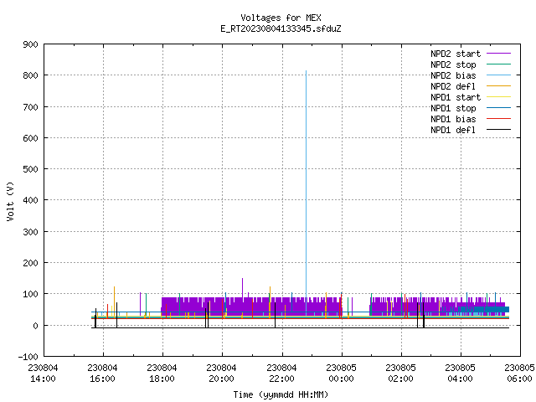The height and width of the screenshot is (402, 536).
Task: Click the x-axis label 'Time (yymmdd HH:MM)'
Action: click(281, 394)
